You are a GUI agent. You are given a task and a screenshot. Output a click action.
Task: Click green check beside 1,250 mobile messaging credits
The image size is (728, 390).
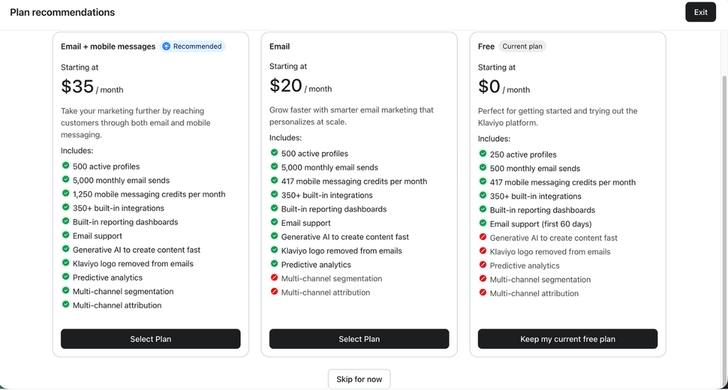click(x=65, y=193)
